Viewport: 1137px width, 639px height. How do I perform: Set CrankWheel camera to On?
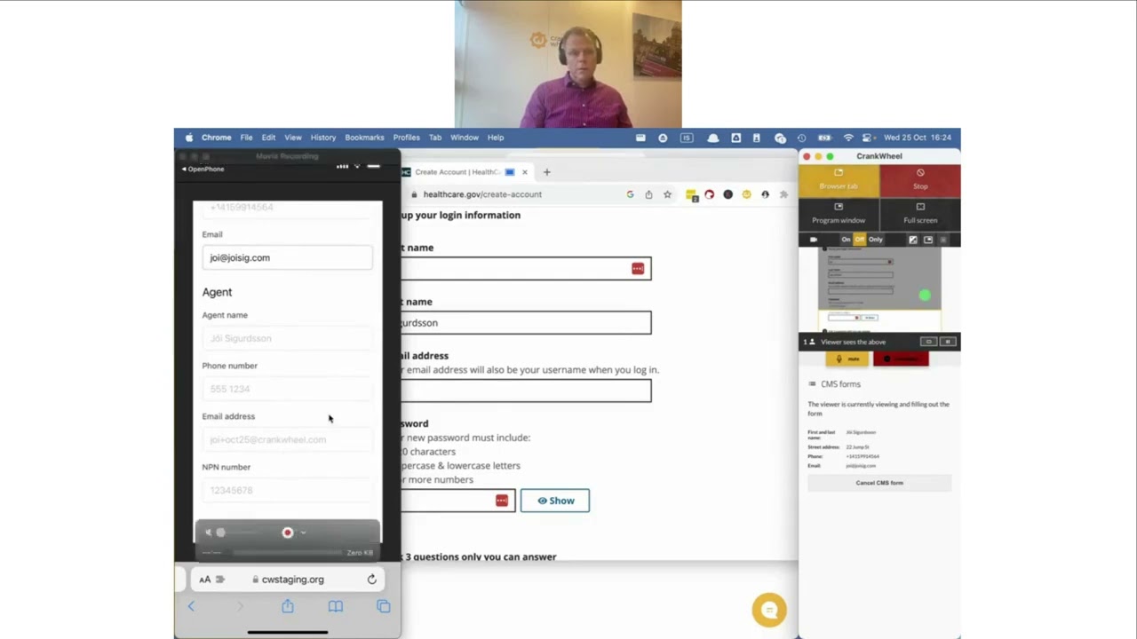coord(846,240)
